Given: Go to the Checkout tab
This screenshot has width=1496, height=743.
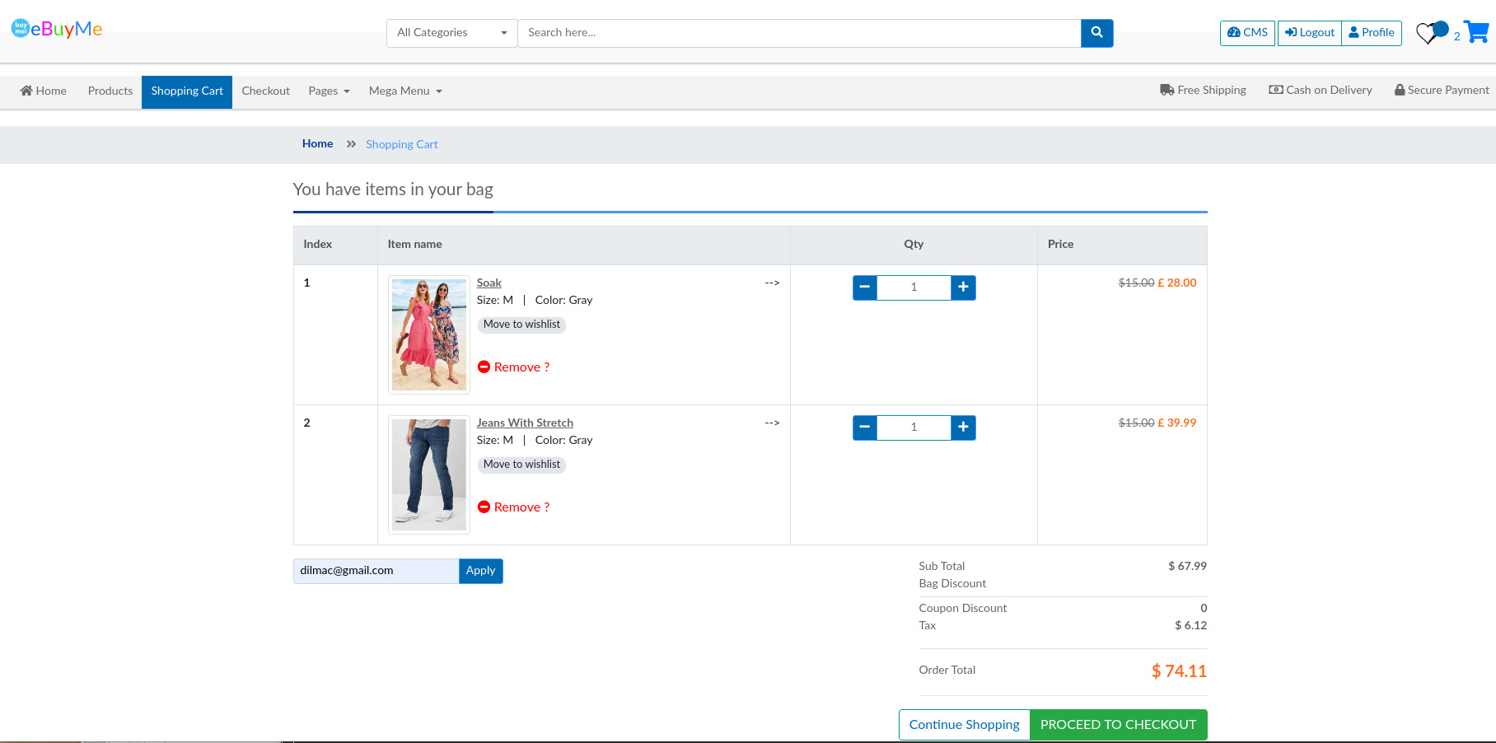Looking at the screenshot, I should pos(265,91).
